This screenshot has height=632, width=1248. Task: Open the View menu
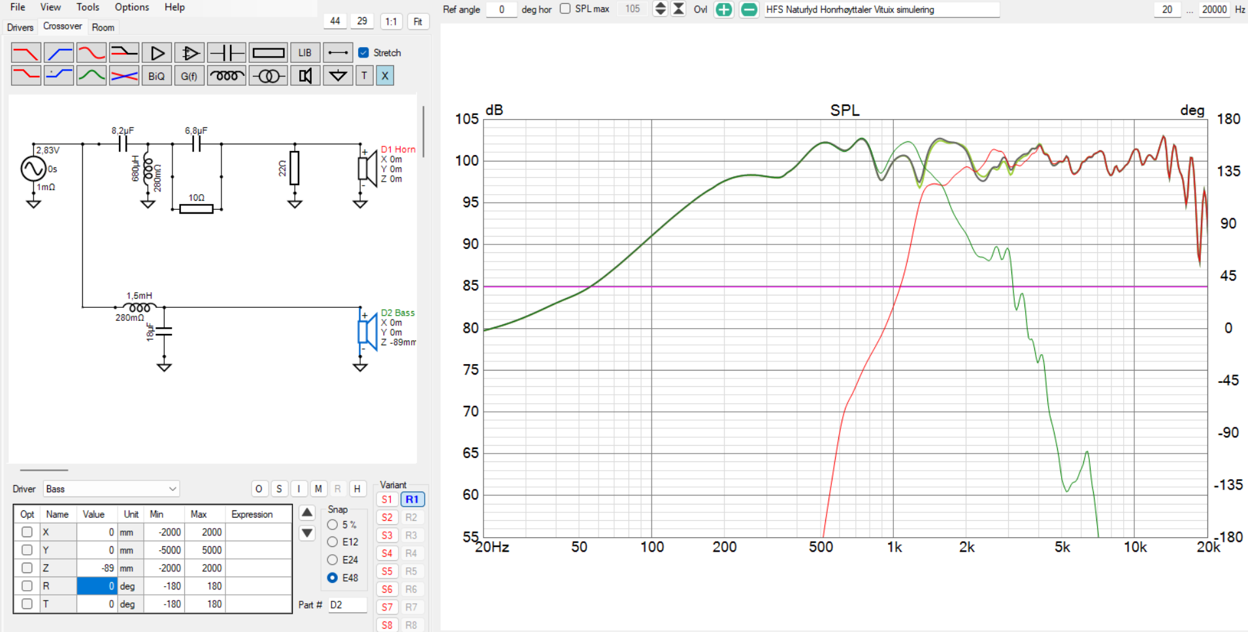tap(50, 7)
